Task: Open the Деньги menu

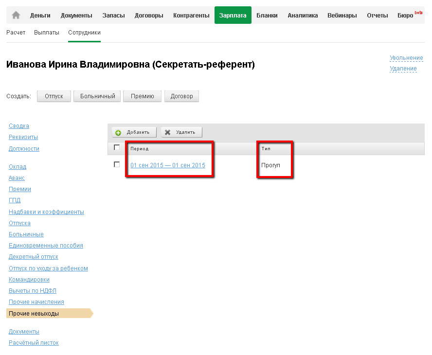Action: pyautogui.click(x=40, y=16)
